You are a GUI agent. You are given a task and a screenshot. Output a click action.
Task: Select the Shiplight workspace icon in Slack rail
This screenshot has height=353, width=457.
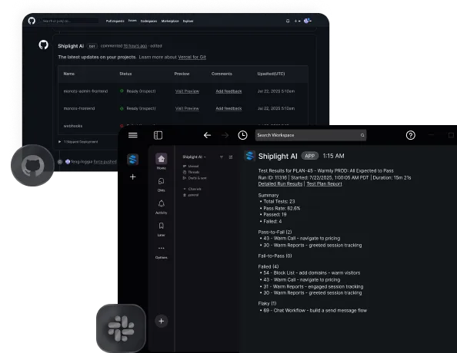[x=133, y=160]
